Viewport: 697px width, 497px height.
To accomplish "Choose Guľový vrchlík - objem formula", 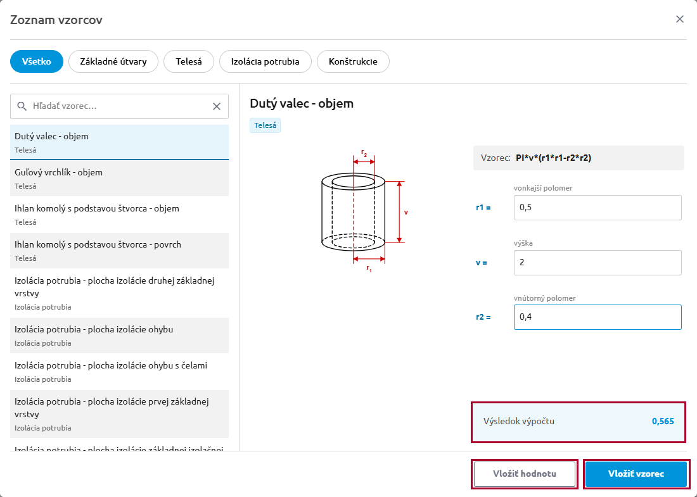I will pyautogui.click(x=119, y=179).
